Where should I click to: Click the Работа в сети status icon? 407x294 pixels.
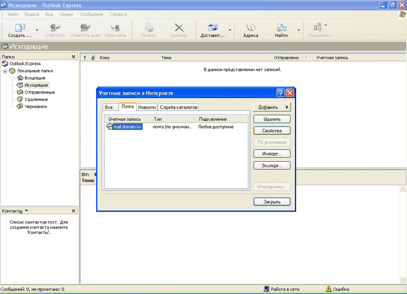[x=266, y=289]
